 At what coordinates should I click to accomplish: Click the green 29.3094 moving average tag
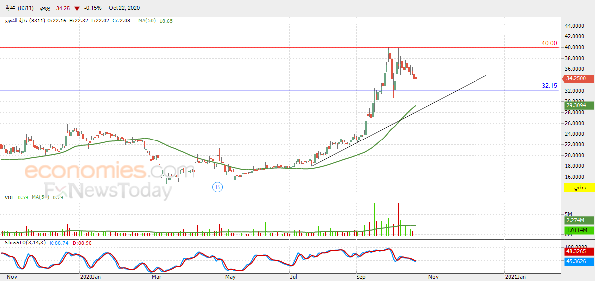tap(579, 105)
